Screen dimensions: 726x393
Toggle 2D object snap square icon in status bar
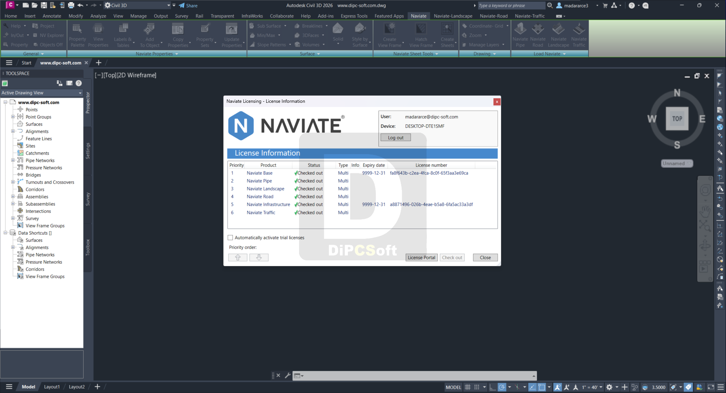tap(542, 387)
